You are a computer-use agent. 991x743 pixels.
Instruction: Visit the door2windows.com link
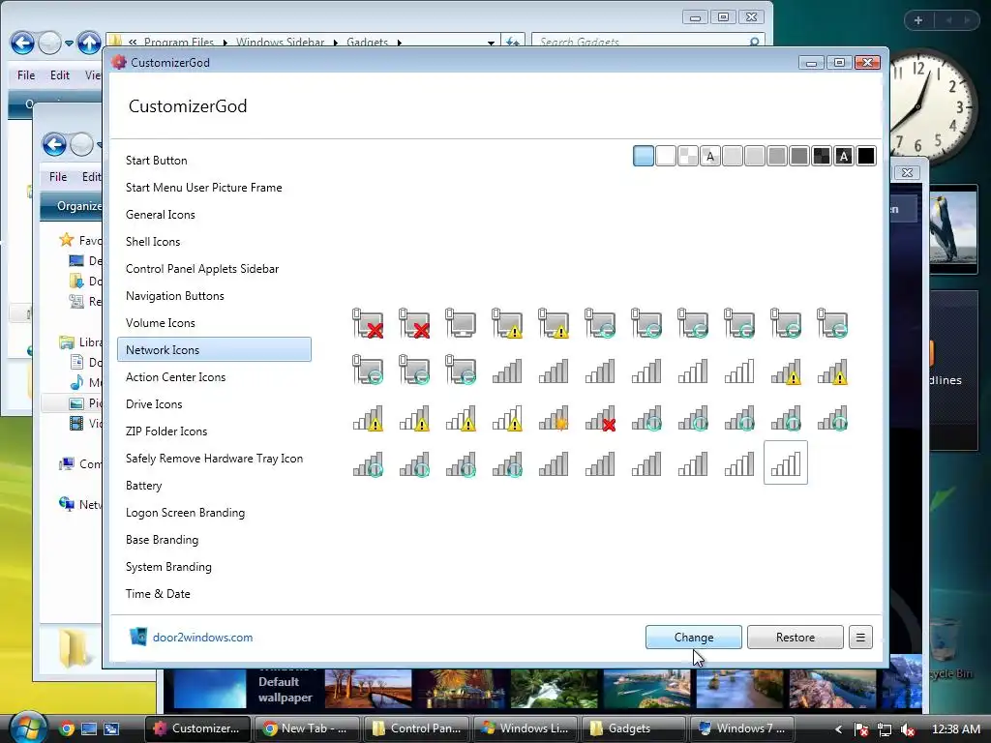pyautogui.click(x=203, y=638)
